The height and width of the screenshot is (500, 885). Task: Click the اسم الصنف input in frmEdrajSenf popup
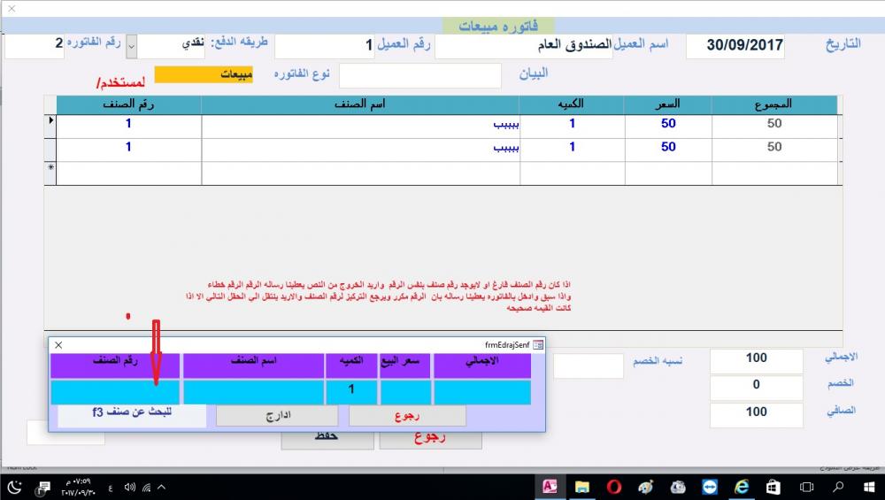coord(253,392)
